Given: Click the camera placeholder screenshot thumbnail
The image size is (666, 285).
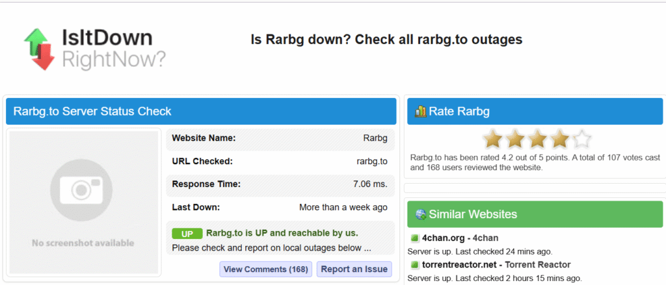Looking at the screenshot, I should click(83, 203).
